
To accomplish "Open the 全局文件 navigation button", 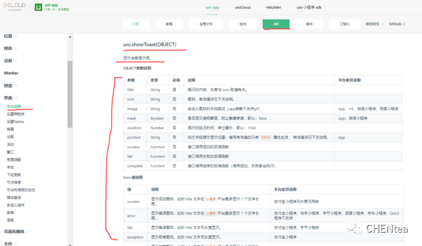I will 206,24.
